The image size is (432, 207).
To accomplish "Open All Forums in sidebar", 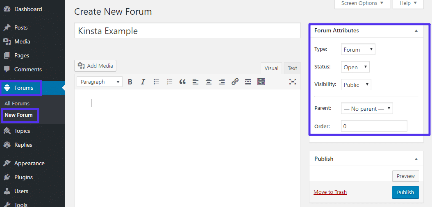I will click(x=17, y=104).
